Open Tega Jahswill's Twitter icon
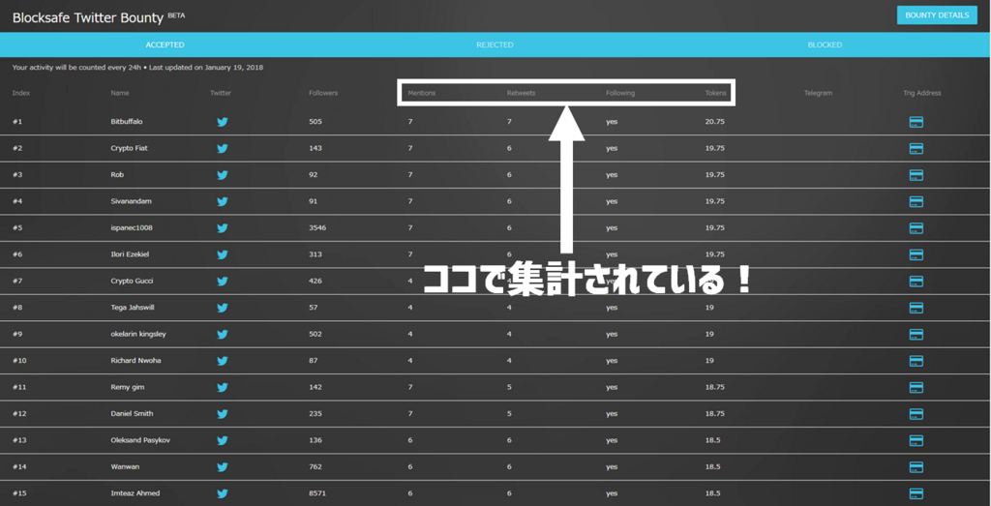 pyautogui.click(x=223, y=308)
